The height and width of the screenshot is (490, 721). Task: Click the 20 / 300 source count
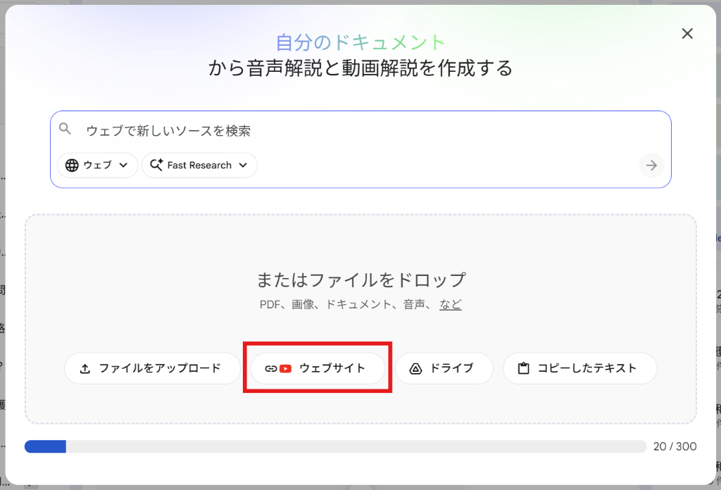pyautogui.click(x=675, y=446)
